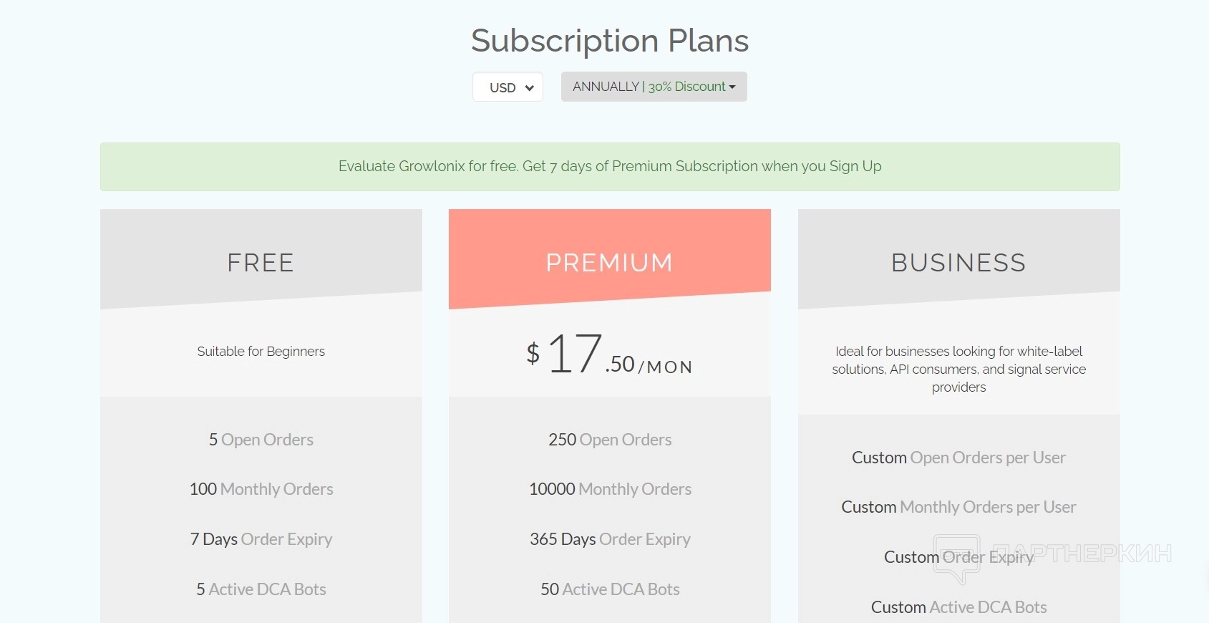
Task: Click the Business plan white-label description
Action: click(x=958, y=370)
